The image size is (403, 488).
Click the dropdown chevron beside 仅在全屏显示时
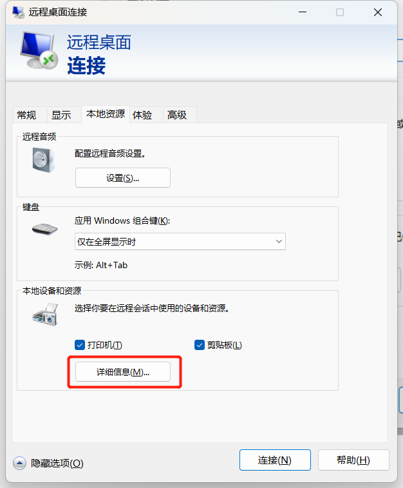click(x=279, y=242)
